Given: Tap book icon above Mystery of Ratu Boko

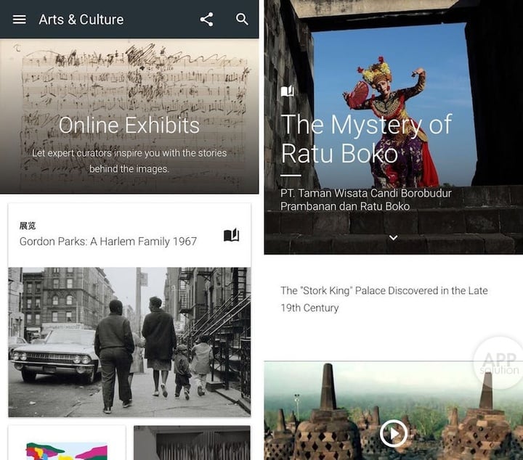Looking at the screenshot, I should click(288, 91).
